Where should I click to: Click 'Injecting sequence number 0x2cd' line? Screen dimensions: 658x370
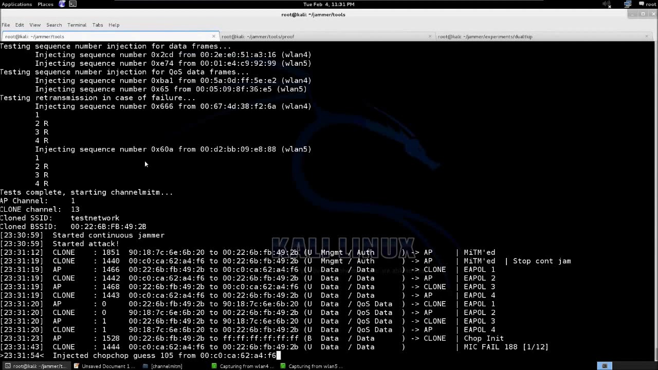[173, 55]
